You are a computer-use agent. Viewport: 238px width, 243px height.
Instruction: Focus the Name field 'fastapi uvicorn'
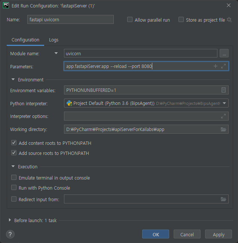click(x=70, y=19)
